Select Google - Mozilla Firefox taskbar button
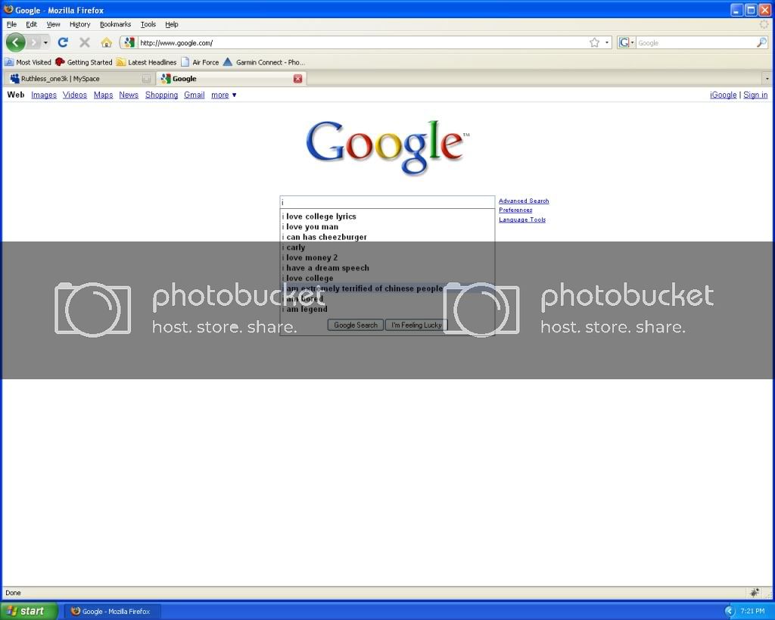The image size is (775, 620). click(112, 611)
